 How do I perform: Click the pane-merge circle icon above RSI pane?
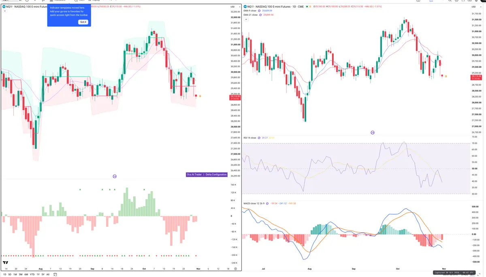(373, 132)
